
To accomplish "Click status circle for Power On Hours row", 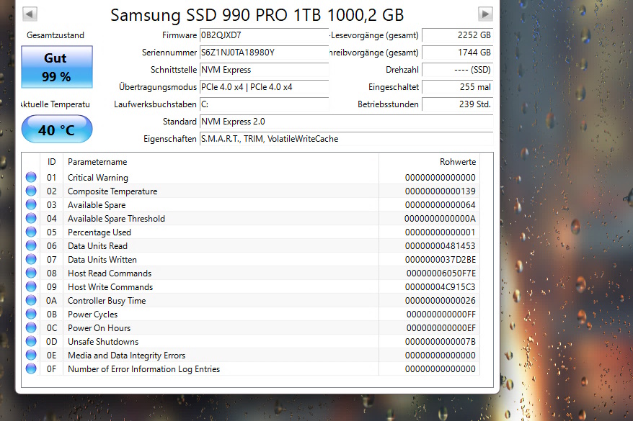I will click(31, 328).
